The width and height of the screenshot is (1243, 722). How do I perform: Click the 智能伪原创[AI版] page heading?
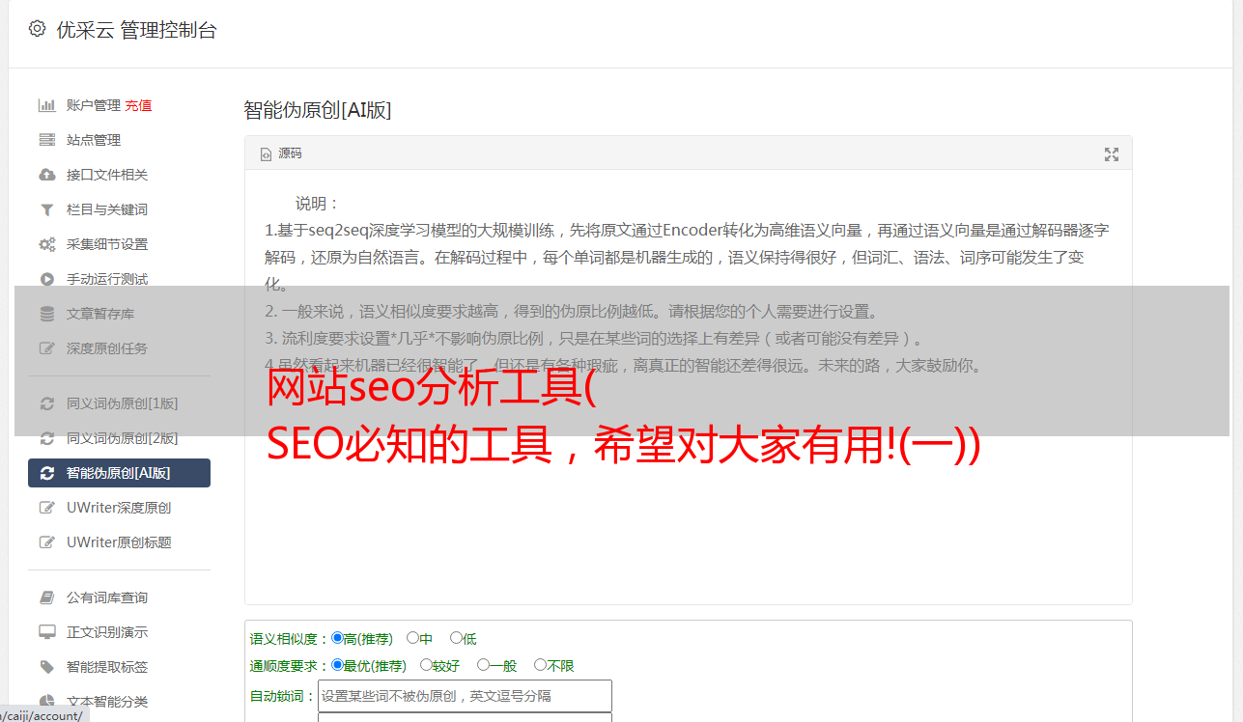click(x=317, y=110)
